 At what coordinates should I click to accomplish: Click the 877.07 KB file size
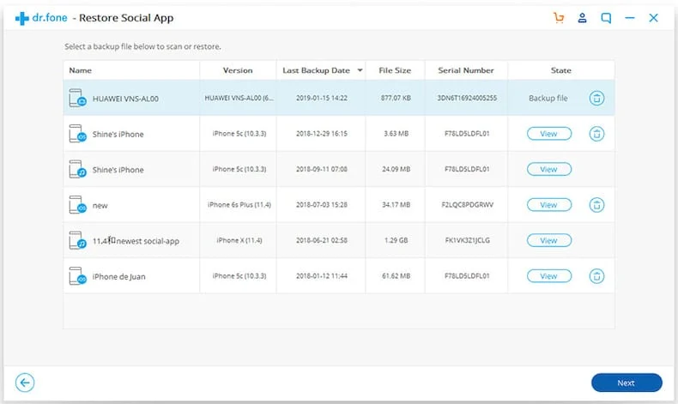(x=396, y=98)
